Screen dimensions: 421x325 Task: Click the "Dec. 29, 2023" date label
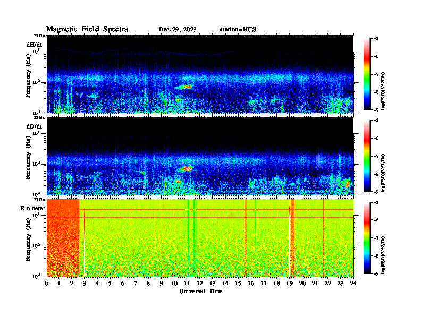[x=178, y=30]
